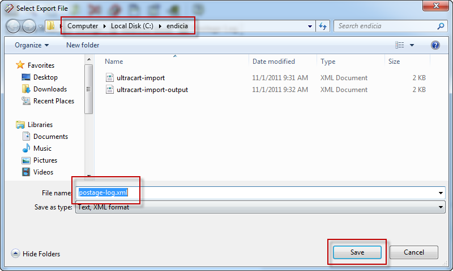
Task: Click Favorites in navigation pane
Action: (x=41, y=65)
